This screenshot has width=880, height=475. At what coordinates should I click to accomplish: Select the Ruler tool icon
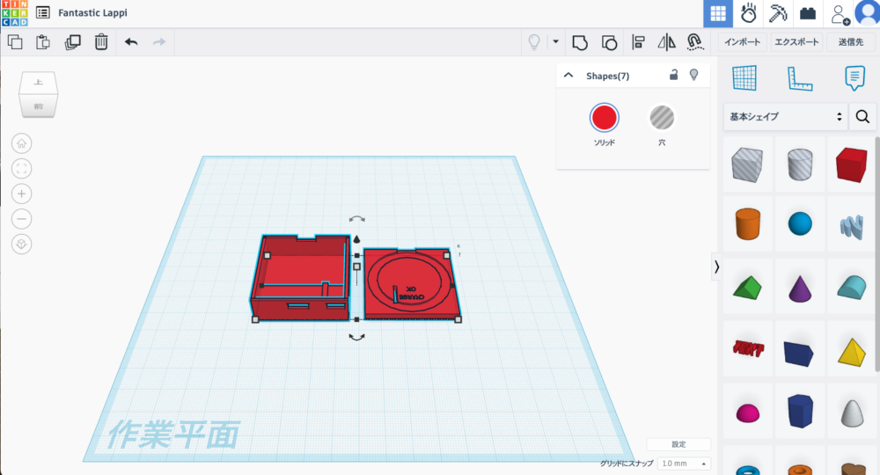[x=800, y=78]
